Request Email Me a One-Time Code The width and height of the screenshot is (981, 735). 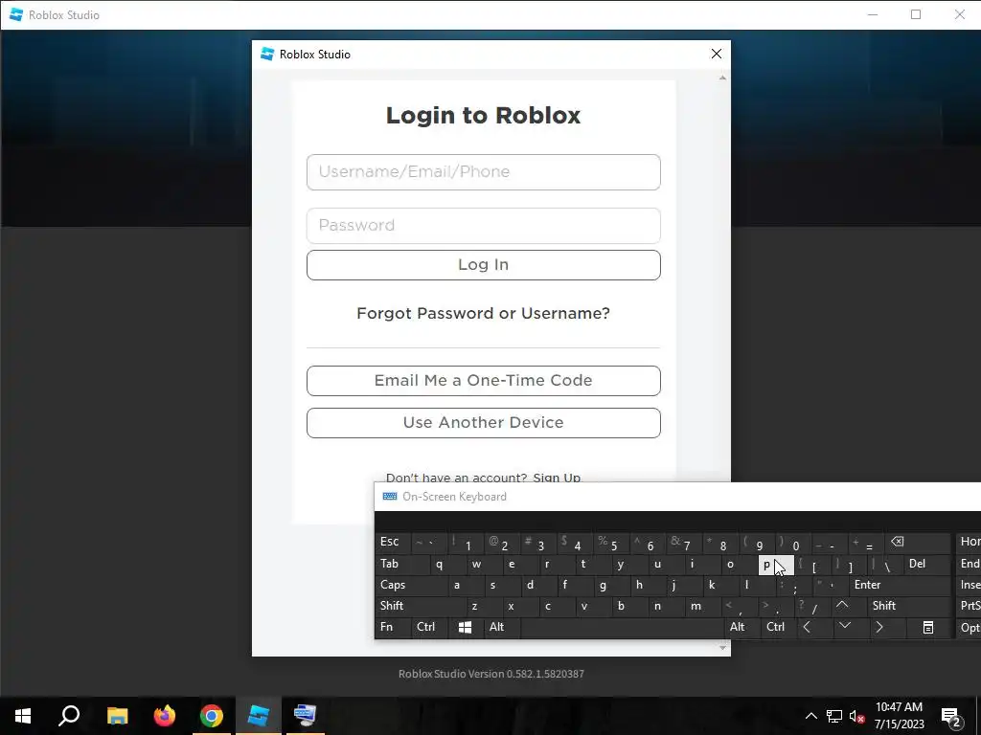click(483, 381)
